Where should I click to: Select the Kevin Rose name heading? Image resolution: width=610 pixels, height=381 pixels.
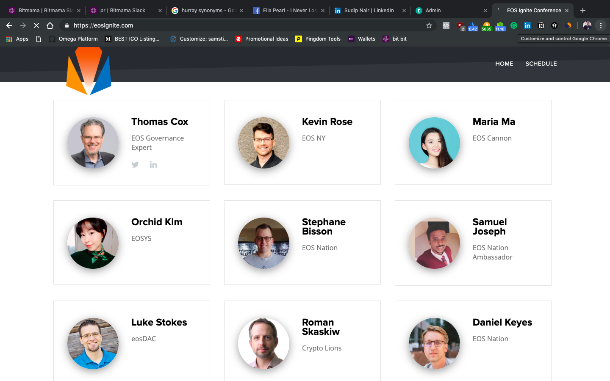click(327, 122)
